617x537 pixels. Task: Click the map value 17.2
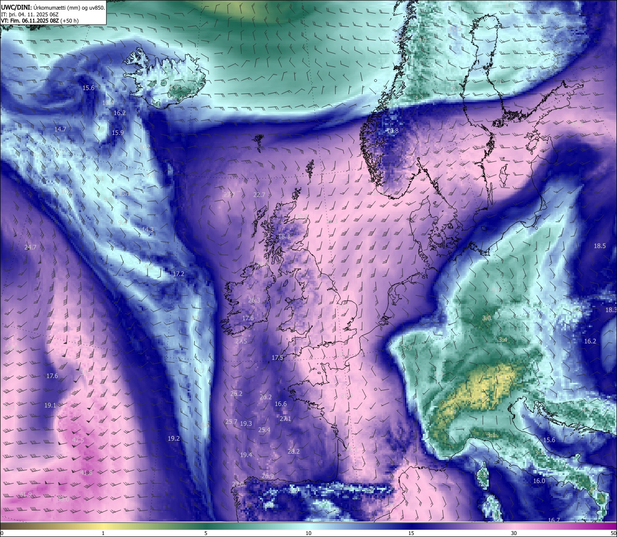point(178,274)
